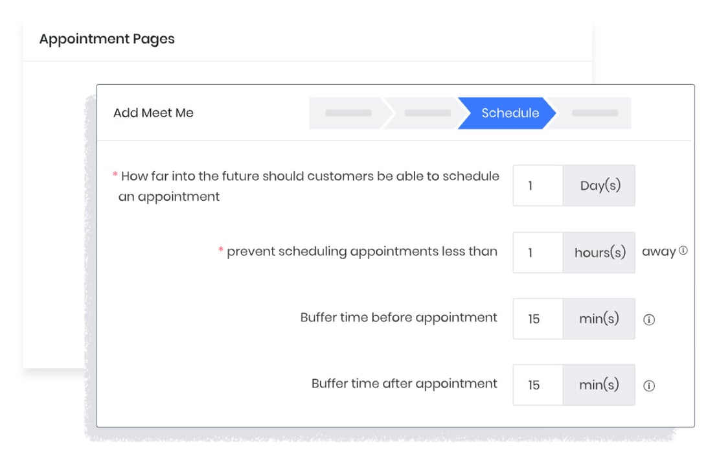Click the info icon beside buffer time before appointment
719x462 pixels.
tap(649, 319)
